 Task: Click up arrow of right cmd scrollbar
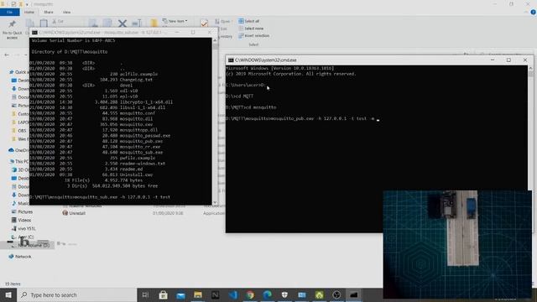click(x=530, y=69)
